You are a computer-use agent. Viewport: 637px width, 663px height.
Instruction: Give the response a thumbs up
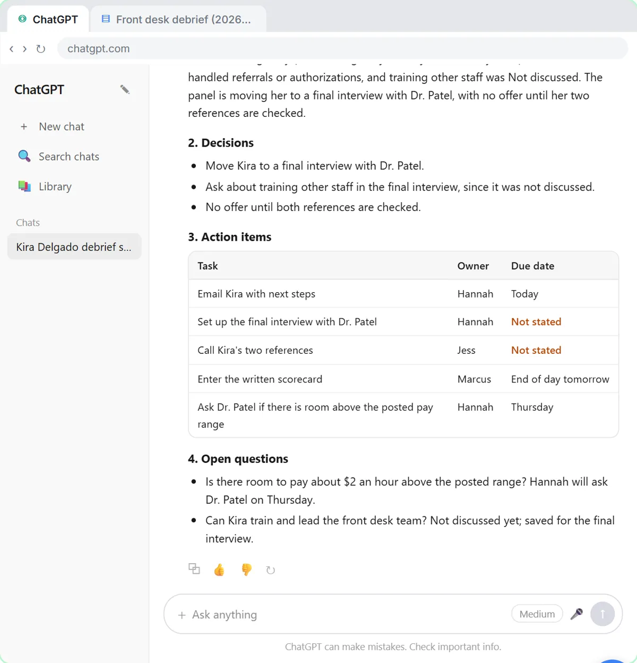pos(219,570)
